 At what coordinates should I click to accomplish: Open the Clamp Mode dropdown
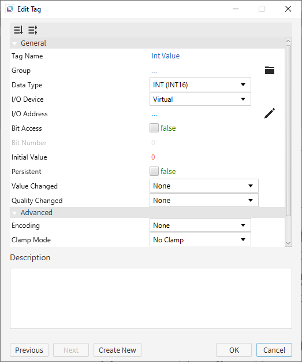point(200,239)
